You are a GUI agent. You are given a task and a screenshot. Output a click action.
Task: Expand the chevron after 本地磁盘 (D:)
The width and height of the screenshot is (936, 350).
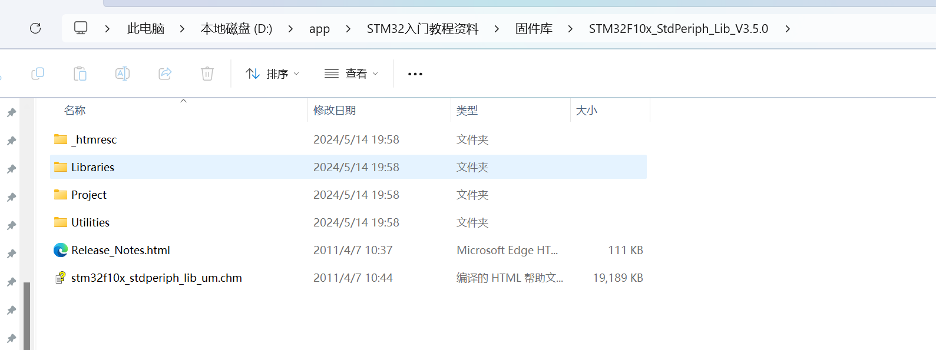click(x=290, y=29)
